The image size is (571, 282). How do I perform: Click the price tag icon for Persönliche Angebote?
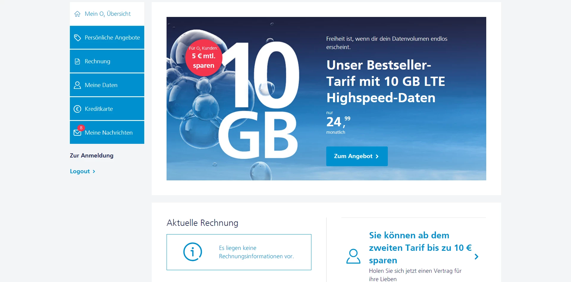[77, 38]
